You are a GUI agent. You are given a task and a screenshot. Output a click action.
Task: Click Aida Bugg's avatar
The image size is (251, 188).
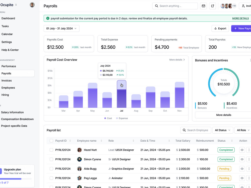(79, 169)
